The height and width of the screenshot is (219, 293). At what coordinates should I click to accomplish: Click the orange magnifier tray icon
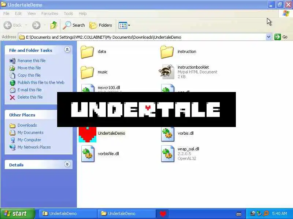[x=266, y=214]
